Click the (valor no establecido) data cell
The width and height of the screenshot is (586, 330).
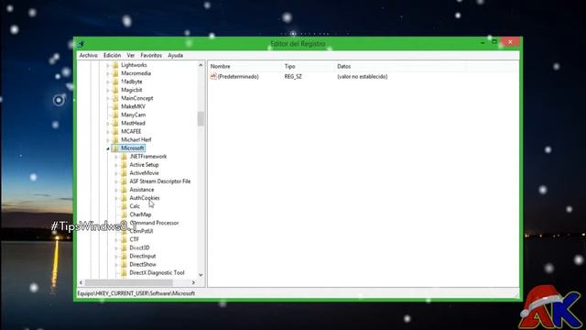click(x=363, y=76)
